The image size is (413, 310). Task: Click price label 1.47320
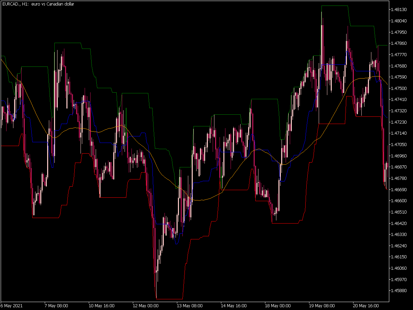click(400, 111)
